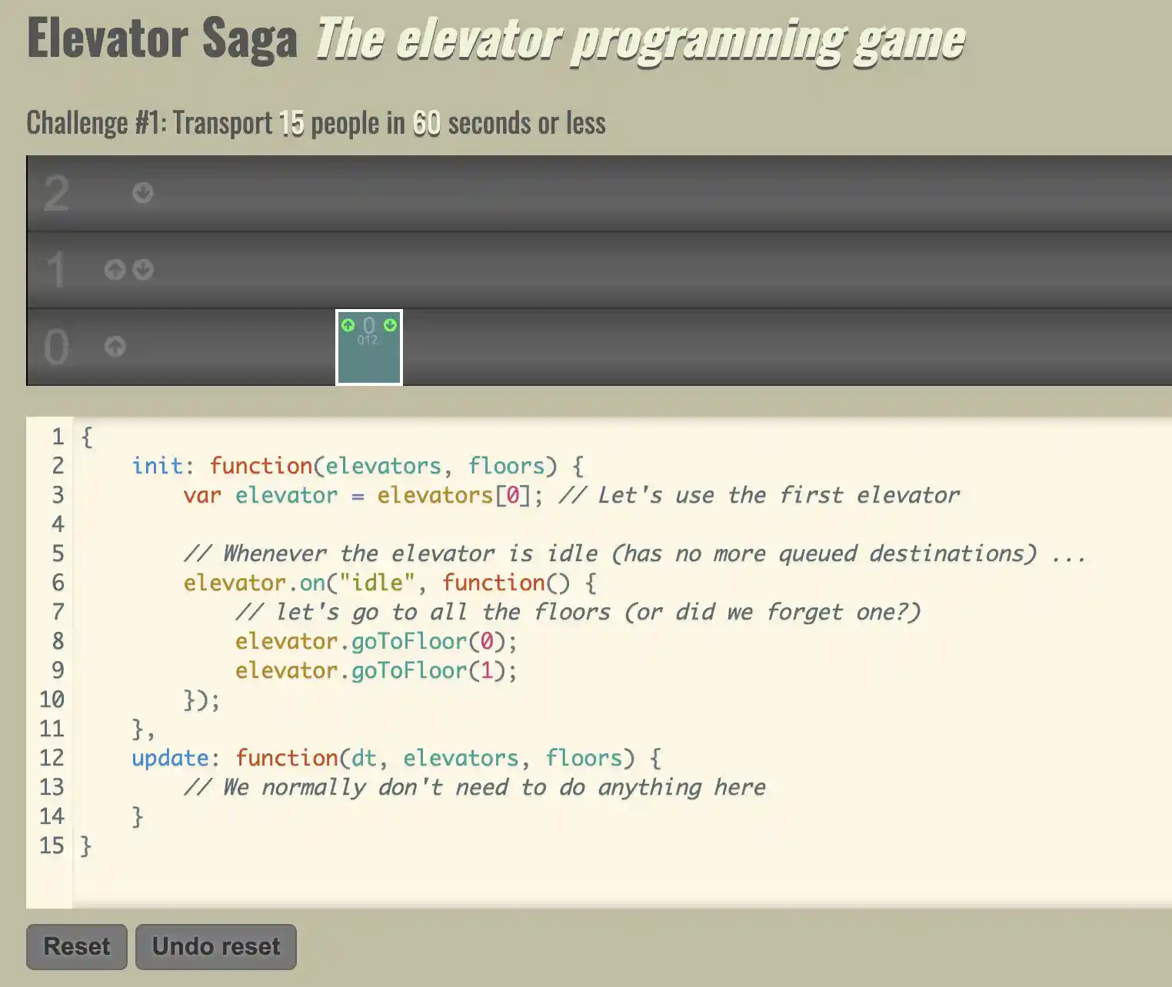Click 'elevator.goToFloor(1);' code line
This screenshot has height=987, width=1172.
coord(377,670)
